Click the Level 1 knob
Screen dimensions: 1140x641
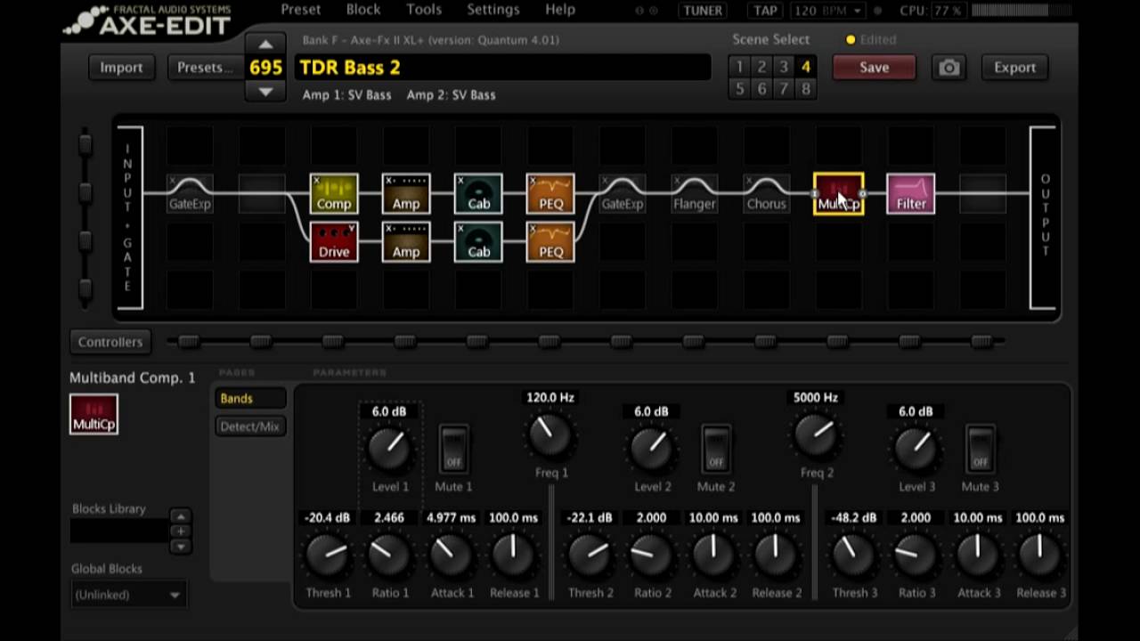(x=389, y=449)
